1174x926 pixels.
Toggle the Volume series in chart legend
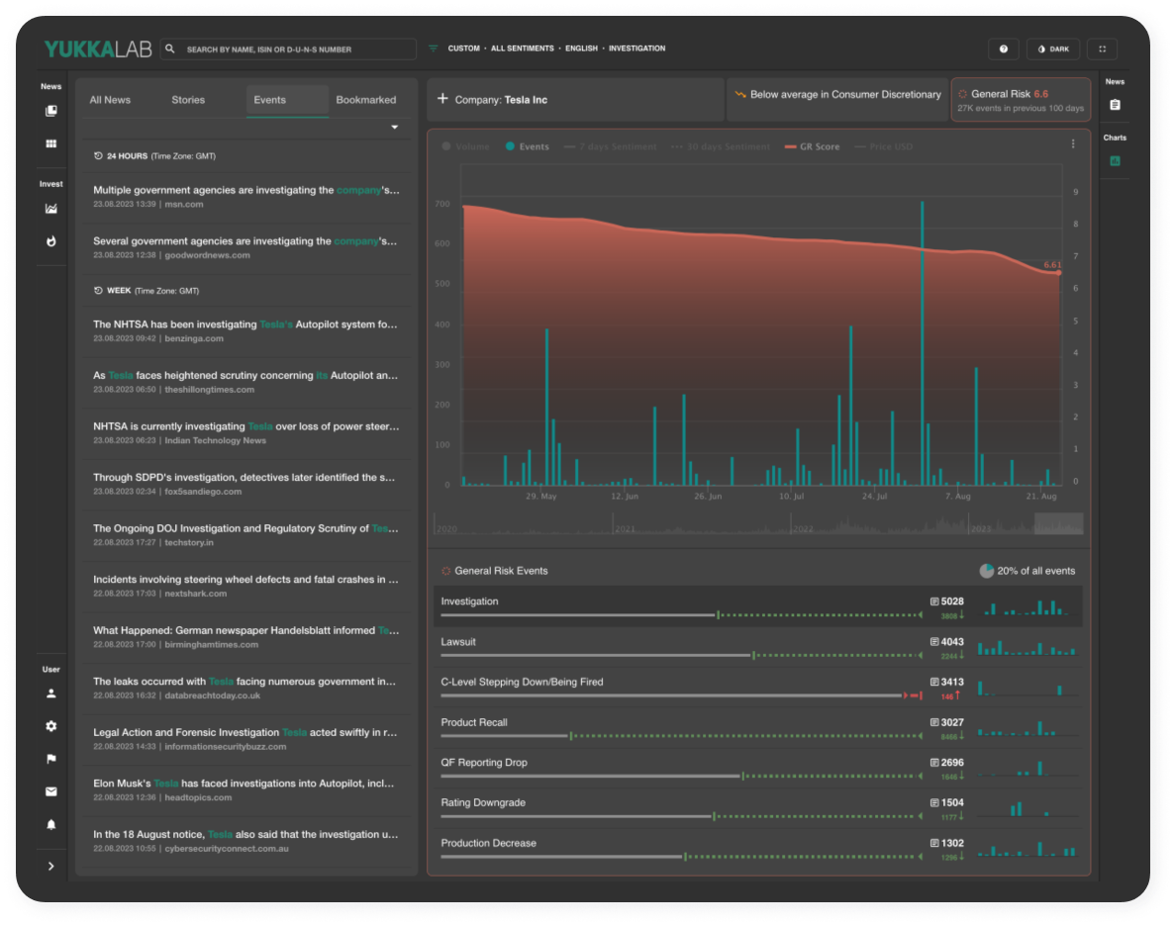tap(465, 146)
